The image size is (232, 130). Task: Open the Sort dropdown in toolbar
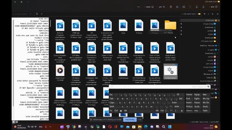point(161,7)
